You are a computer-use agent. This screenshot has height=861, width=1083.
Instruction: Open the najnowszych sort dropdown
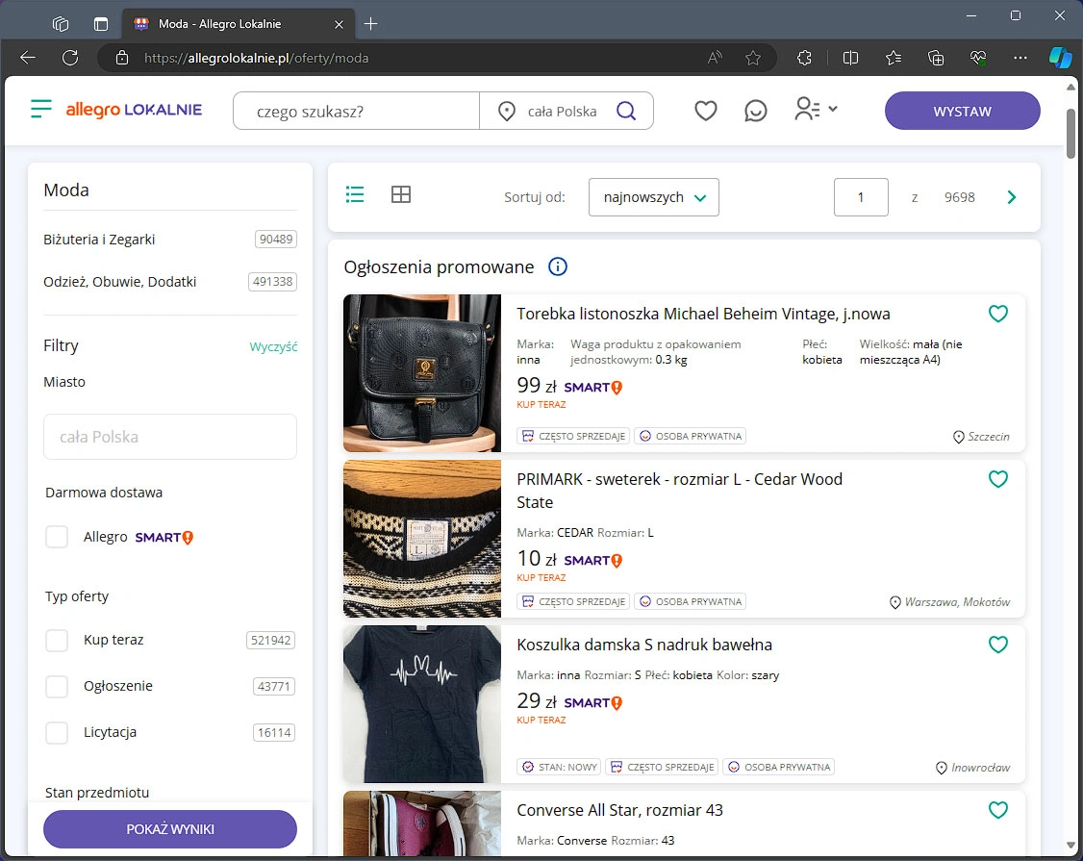pyautogui.click(x=653, y=197)
